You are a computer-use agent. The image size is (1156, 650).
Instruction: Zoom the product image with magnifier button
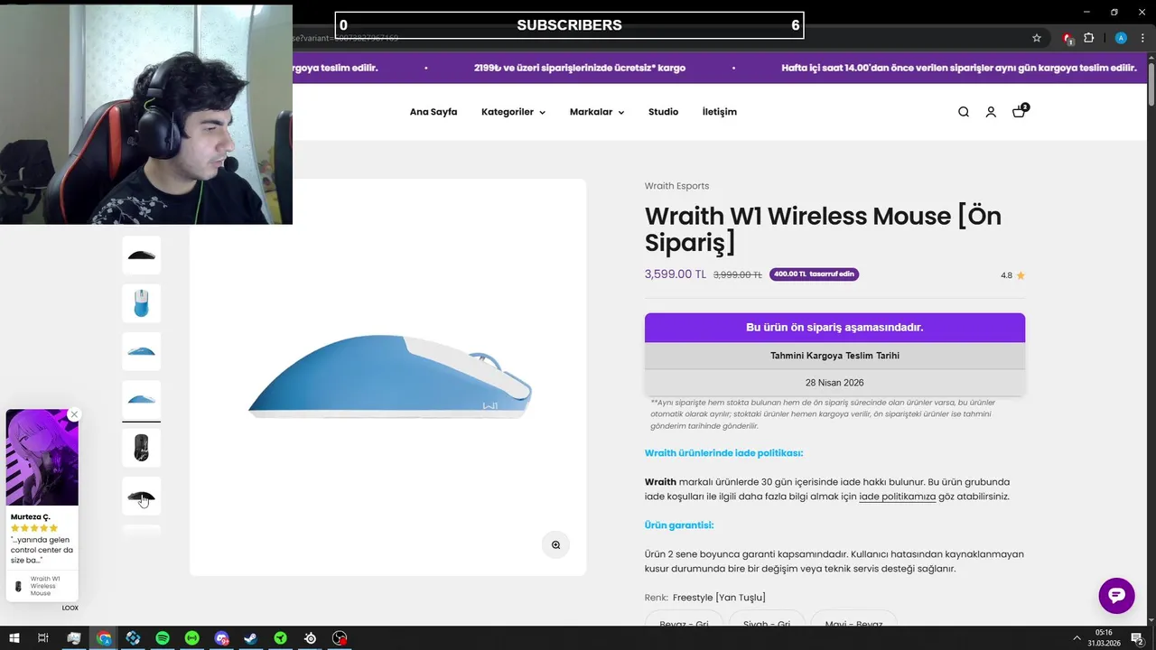(x=555, y=544)
